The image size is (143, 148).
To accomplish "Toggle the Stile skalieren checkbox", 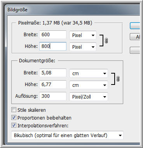I will [14, 110].
